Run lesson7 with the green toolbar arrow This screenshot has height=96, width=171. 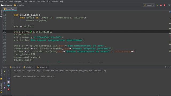coord(157,5)
